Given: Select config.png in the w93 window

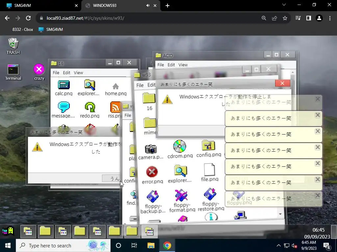Looking at the screenshot, I should 208,149.
